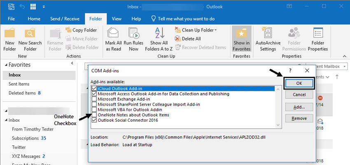The image size is (350, 165).
Task: Click the Remove button
Action: click(x=299, y=118)
